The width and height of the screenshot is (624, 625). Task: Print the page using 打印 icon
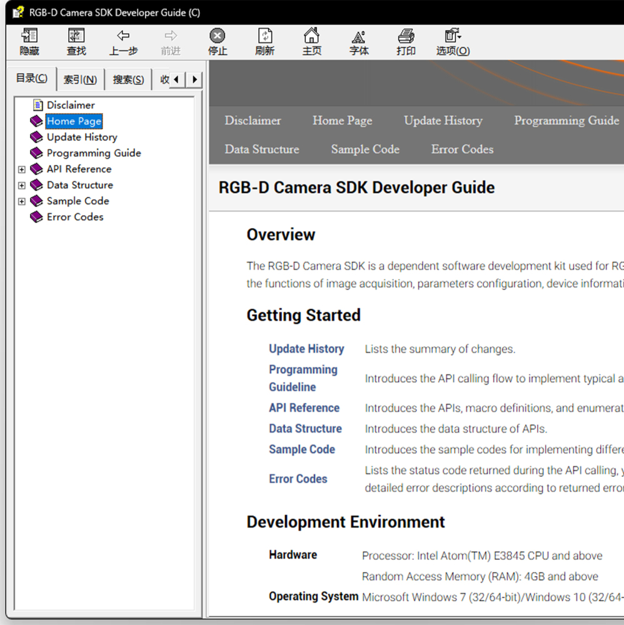coord(406,41)
